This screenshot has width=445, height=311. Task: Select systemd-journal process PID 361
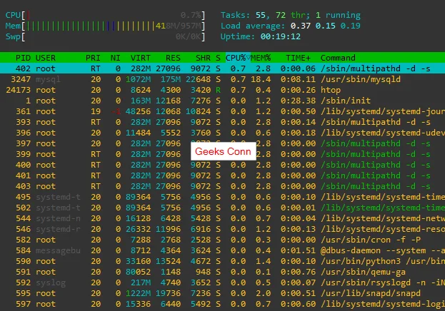click(223, 111)
